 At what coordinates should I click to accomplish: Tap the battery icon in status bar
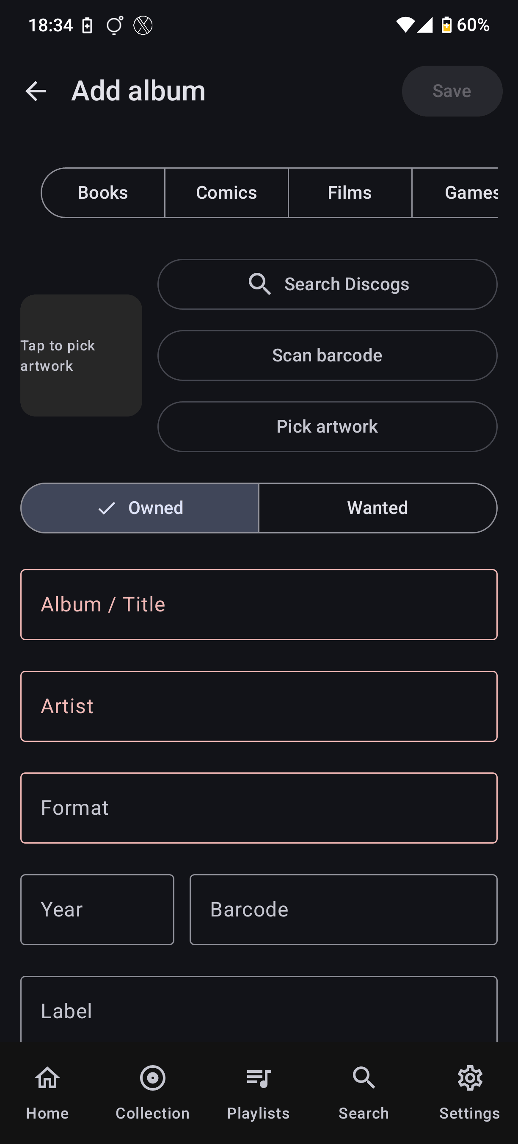coord(446,25)
